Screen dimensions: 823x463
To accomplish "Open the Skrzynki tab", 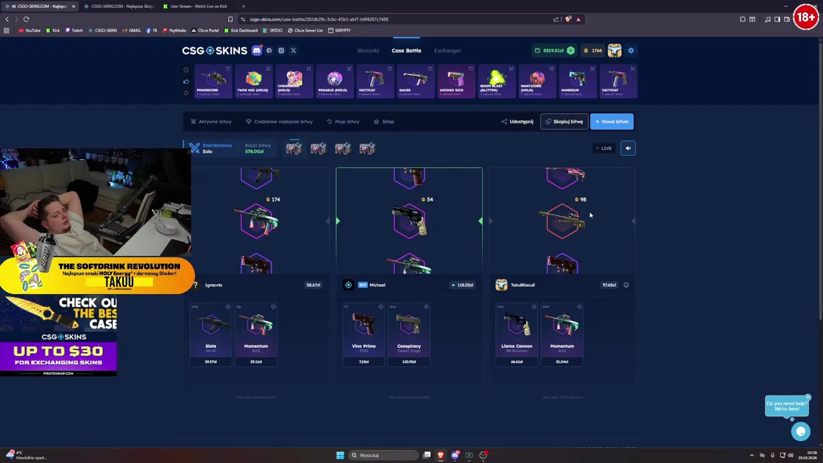I will click(x=368, y=50).
